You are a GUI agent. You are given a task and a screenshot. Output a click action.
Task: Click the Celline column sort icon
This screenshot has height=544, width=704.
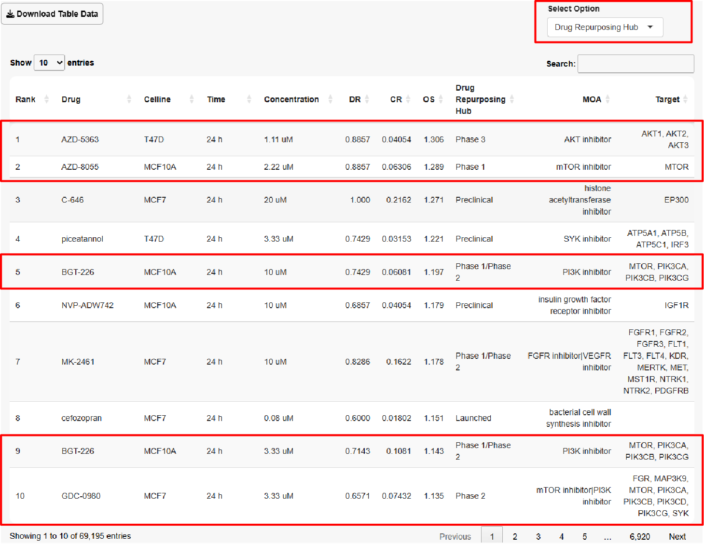pyautogui.click(x=192, y=99)
